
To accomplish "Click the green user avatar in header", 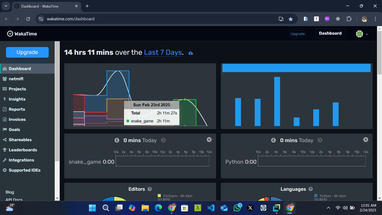I will [x=359, y=34].
